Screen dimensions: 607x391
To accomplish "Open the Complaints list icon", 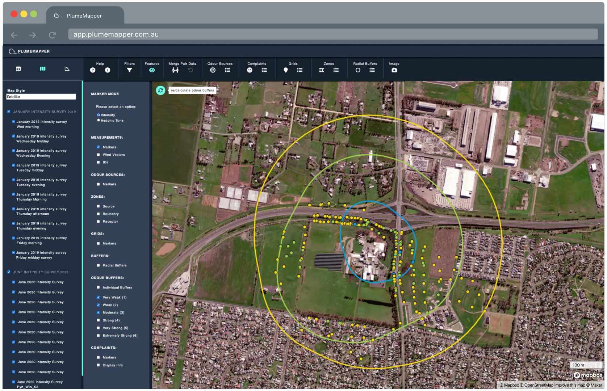I will point(264,70).
